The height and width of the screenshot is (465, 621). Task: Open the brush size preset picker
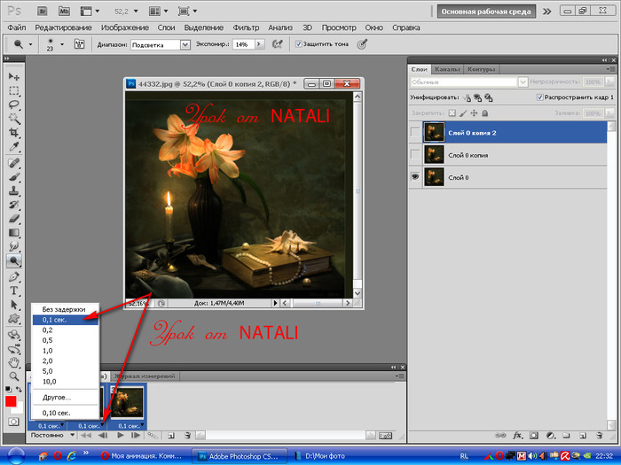click(x=62, y=44)
